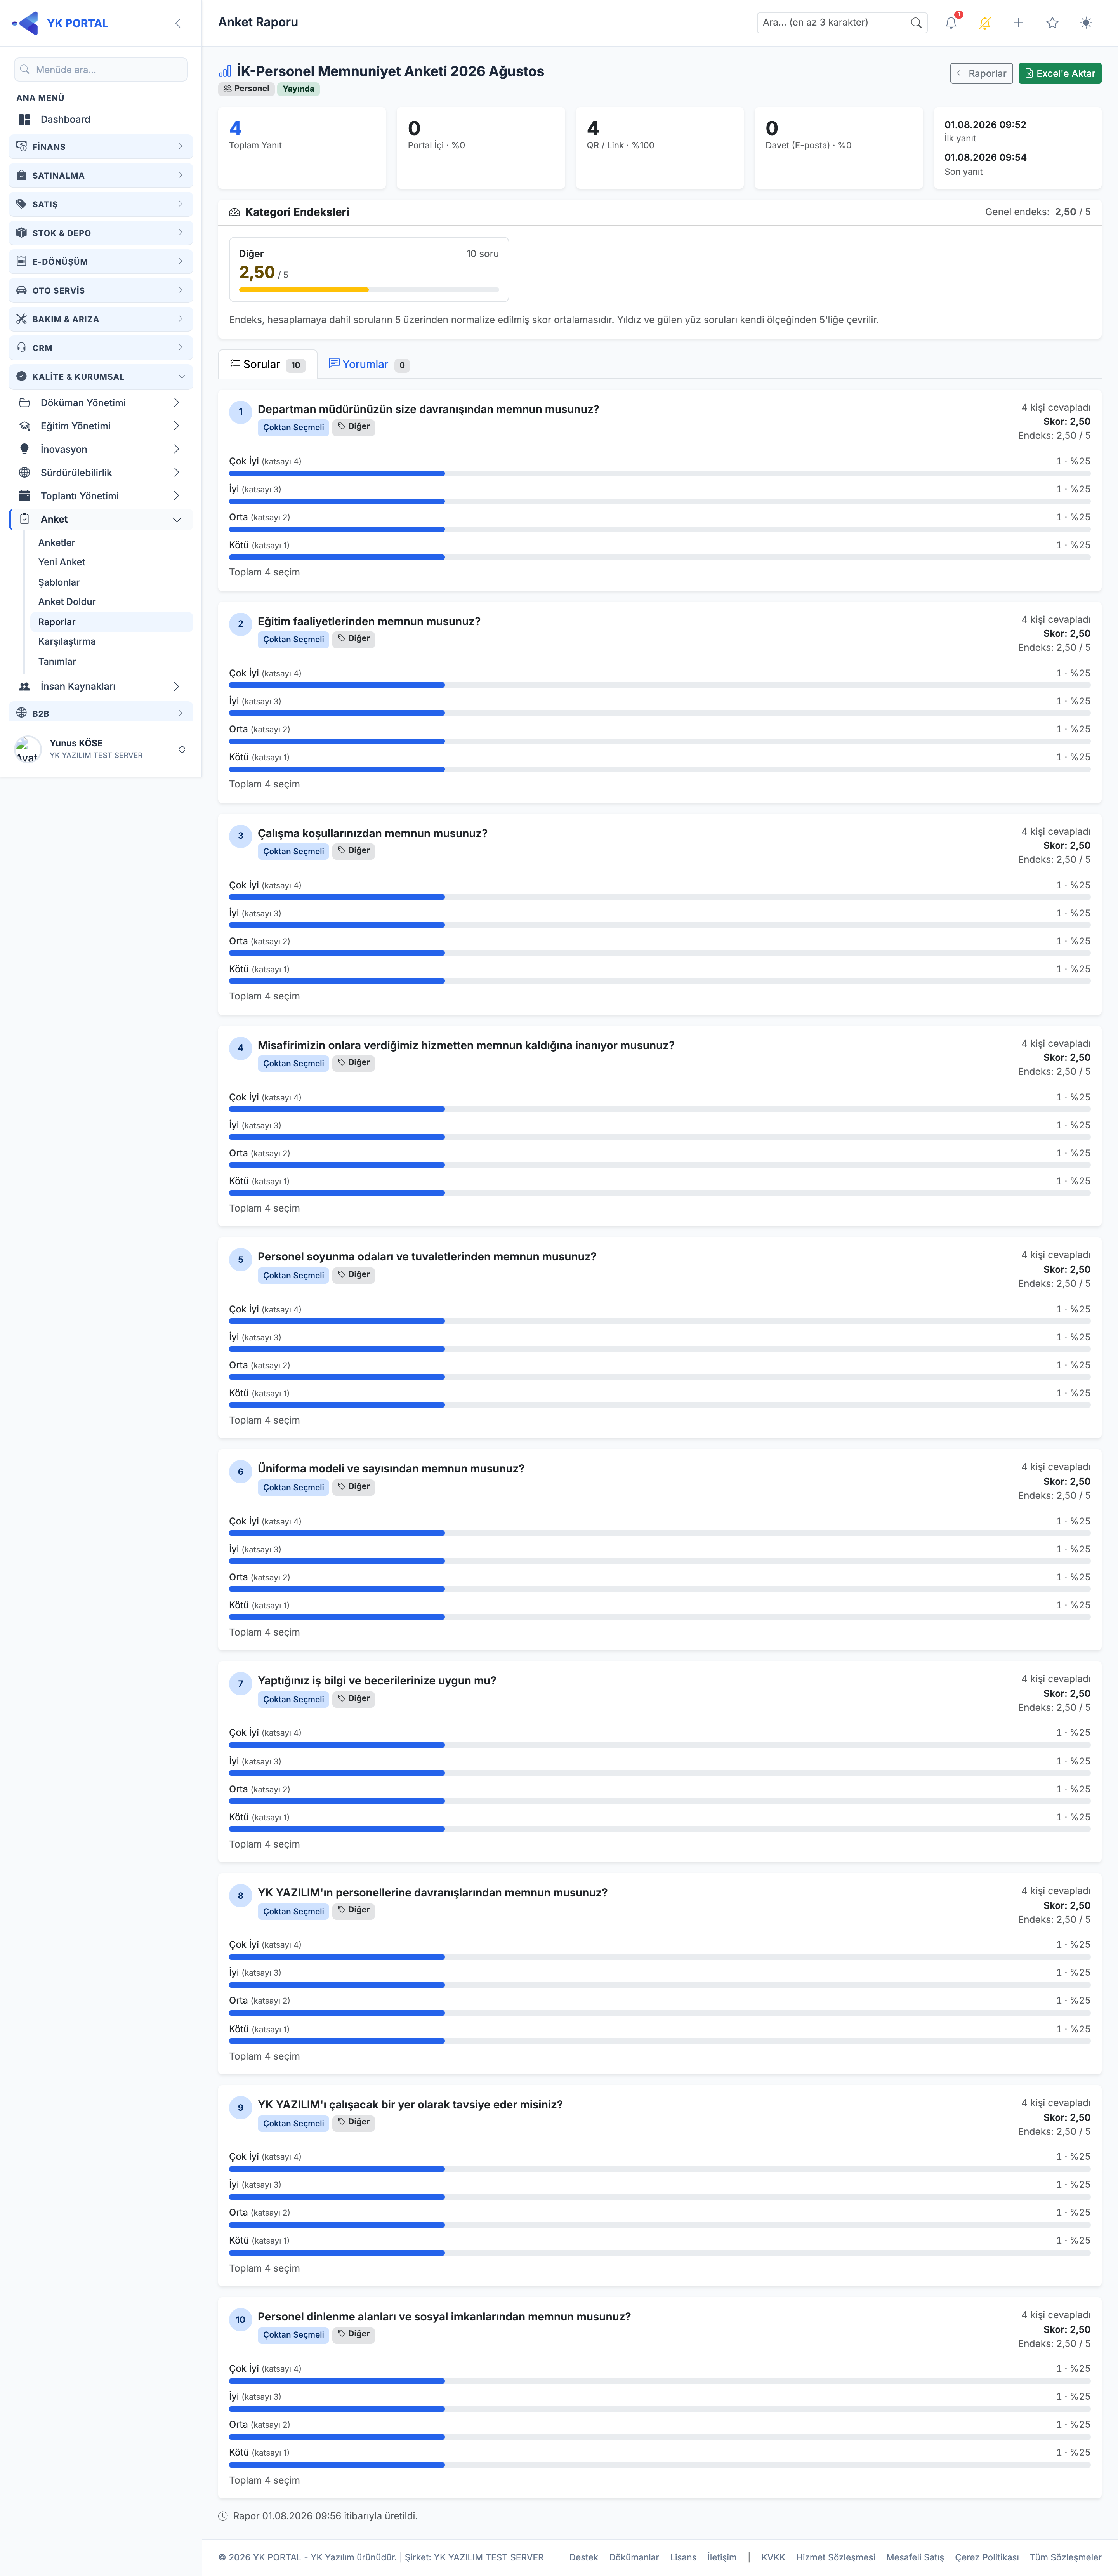Click the Döküman Yönetimi folder icon
Image resolution: width=1118 pixels, height=2576 pixels.
click(24, 403)
